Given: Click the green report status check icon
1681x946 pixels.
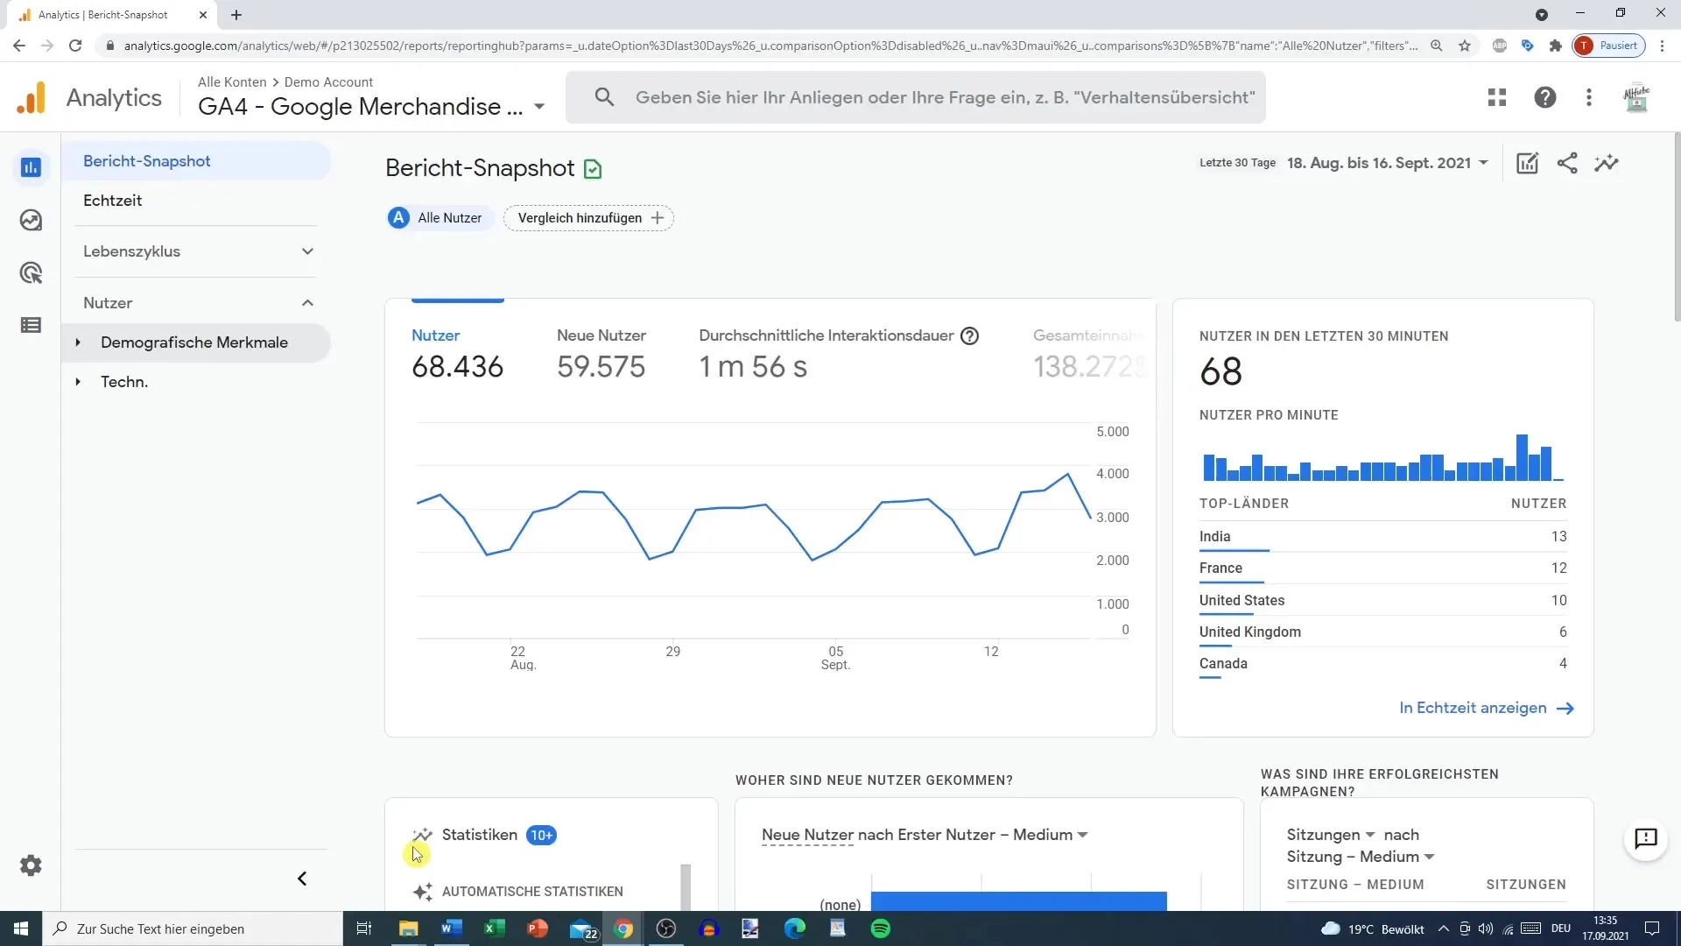Looking at the screenshot, I should [593, 169].
